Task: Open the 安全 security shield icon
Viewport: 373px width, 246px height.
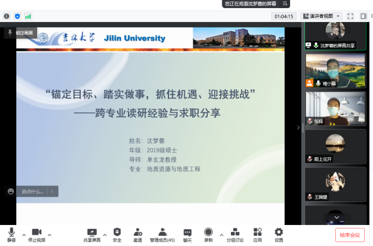Action: 117,234
